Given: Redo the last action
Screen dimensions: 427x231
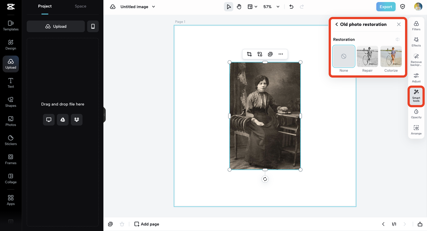Looking at the screenshot, I should [302, 7].
